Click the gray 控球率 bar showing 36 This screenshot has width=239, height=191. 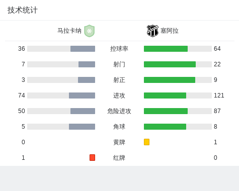click(83, 49)
